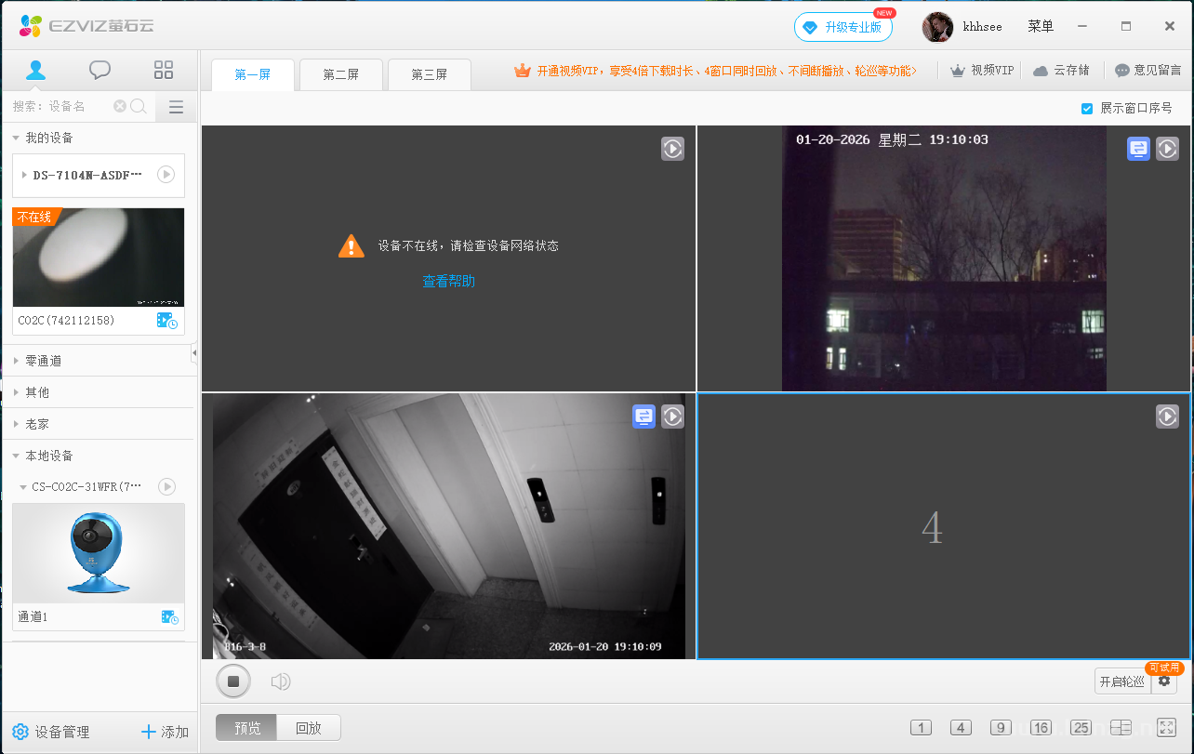
Task: Switch to 4-window grid layout
Action: pyautogui.click(x=961, y=728)
